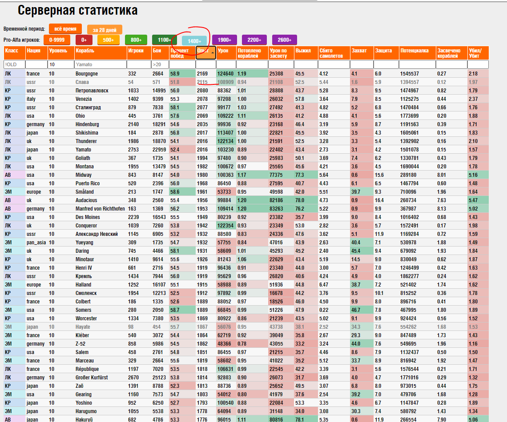This screenshot has height=422, width=507.
Task: Choose the yellow 500+ filter
Action: [109, 40]
